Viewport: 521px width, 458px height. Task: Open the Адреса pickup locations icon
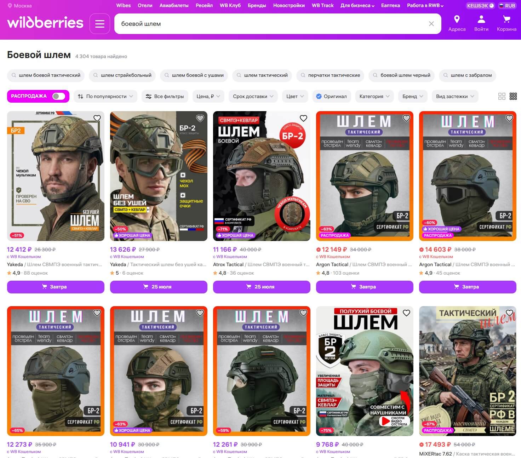[457, 23]
